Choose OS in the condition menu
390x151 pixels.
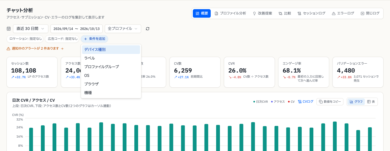[111, 75]
